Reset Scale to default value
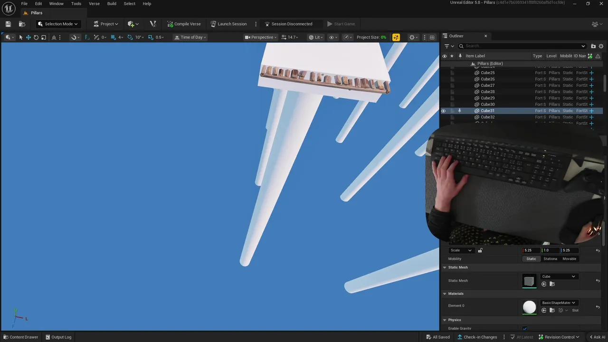 (x=598, y=250)
